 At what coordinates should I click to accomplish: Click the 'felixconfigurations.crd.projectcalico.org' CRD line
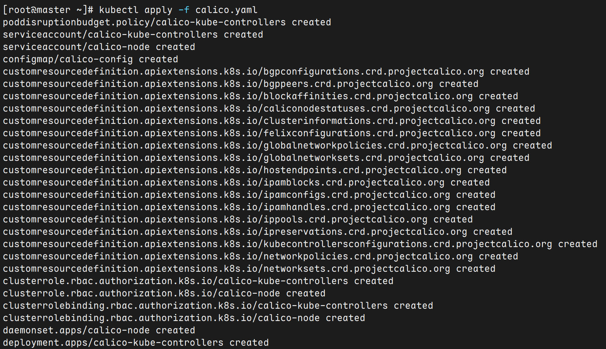[x=272, y=133]
